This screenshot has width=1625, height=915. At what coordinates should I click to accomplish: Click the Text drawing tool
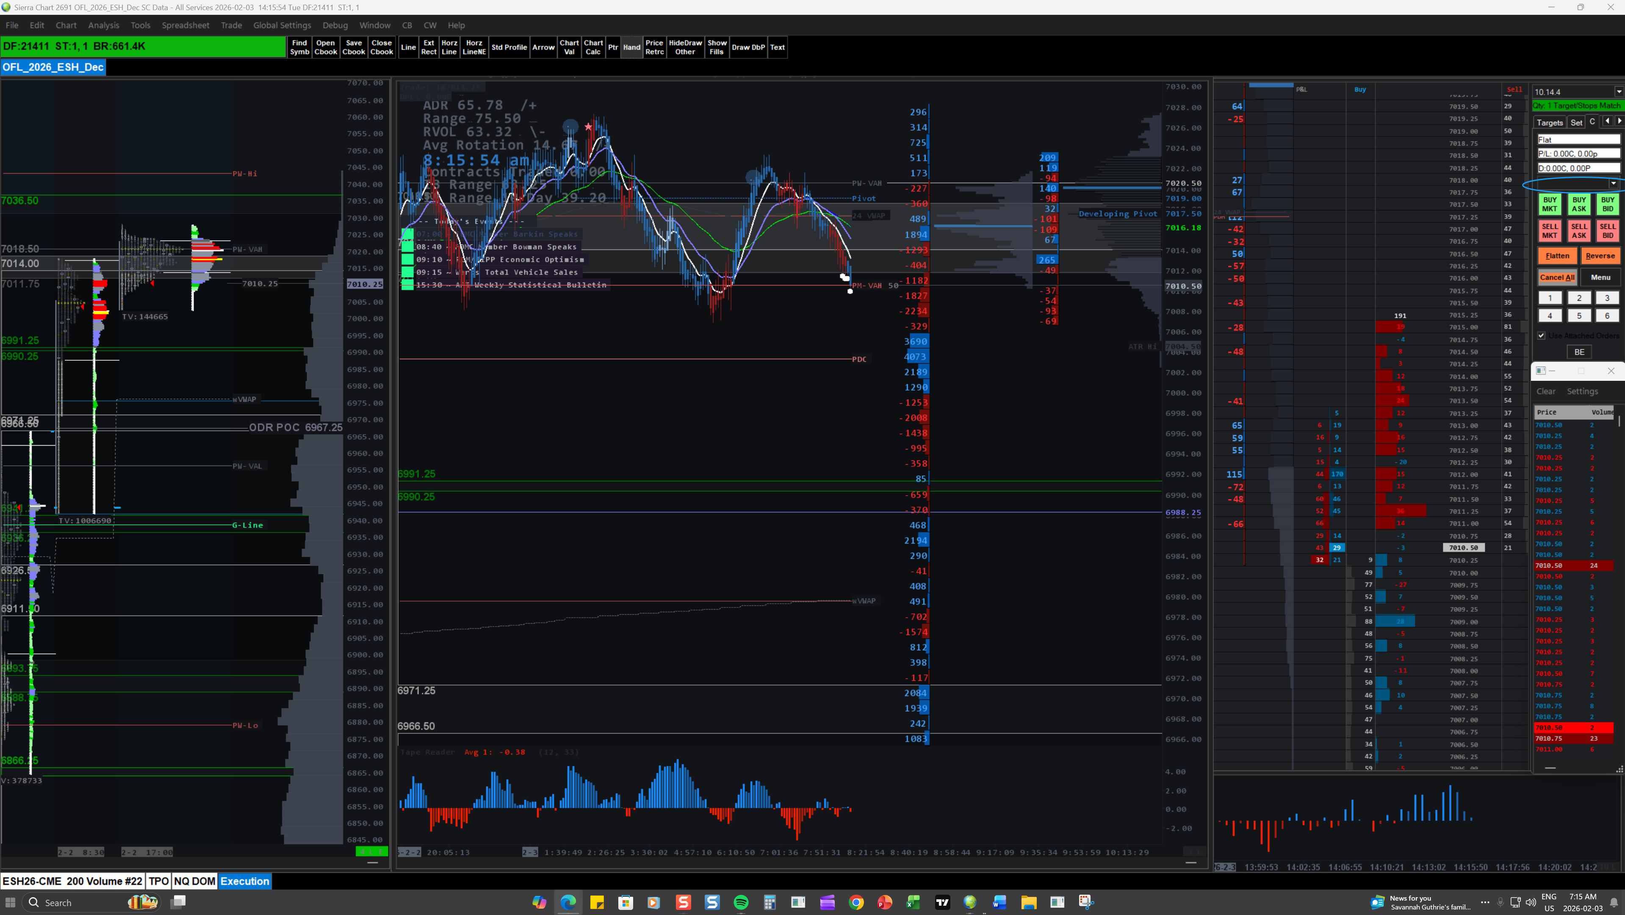pos(777,47)
